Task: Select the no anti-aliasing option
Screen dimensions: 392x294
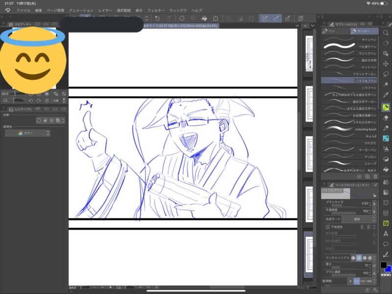Action: point(353,258)
